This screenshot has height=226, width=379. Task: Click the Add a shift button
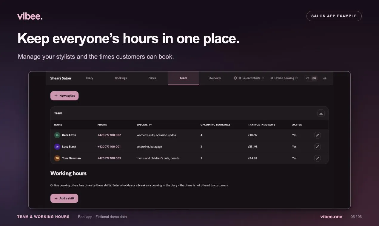click(x=64, y=198)
